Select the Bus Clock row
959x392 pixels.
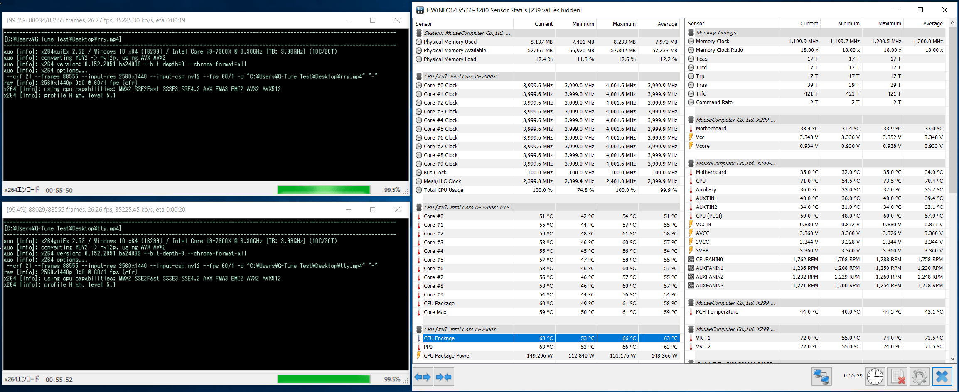pyautogui.click(x=547, y=173)
